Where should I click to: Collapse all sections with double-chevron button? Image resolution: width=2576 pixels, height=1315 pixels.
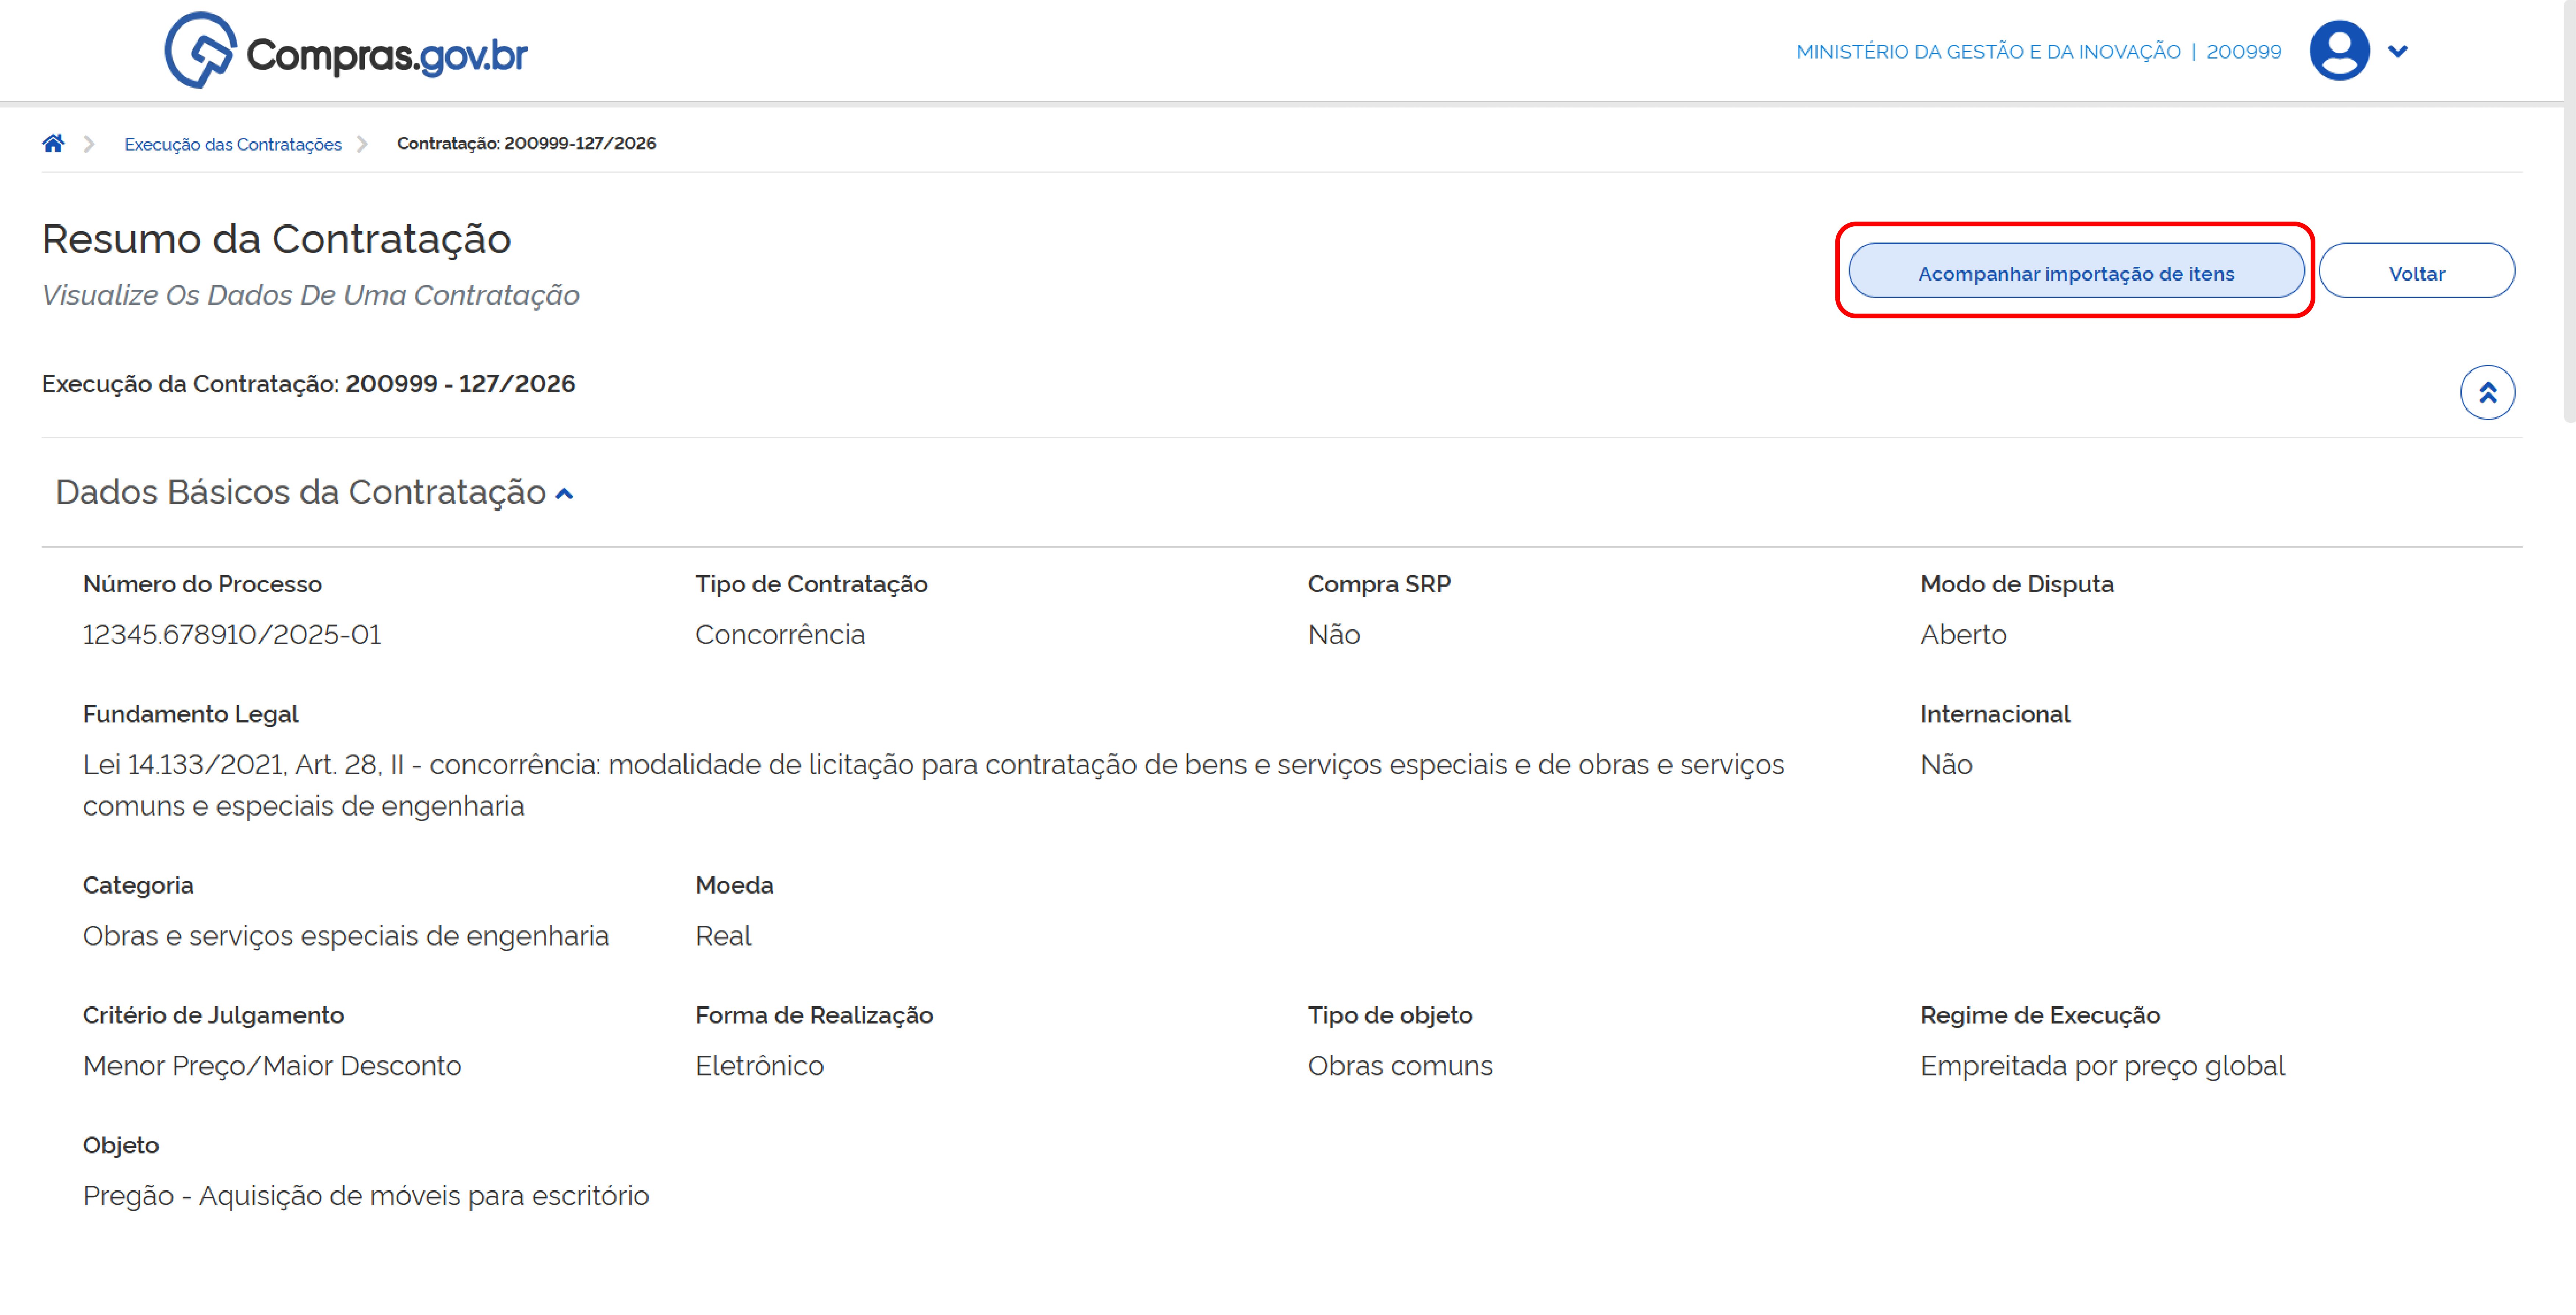coord(2487,392)
